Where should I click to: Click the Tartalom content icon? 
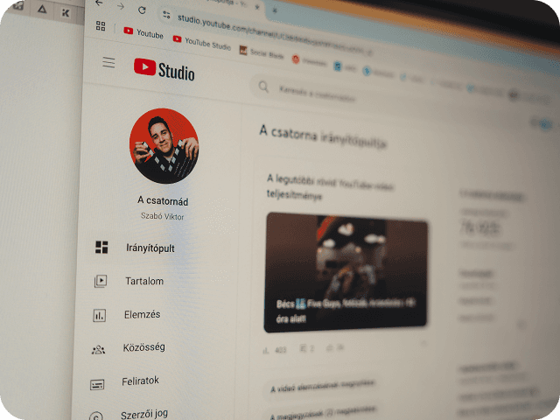(101, 281)
